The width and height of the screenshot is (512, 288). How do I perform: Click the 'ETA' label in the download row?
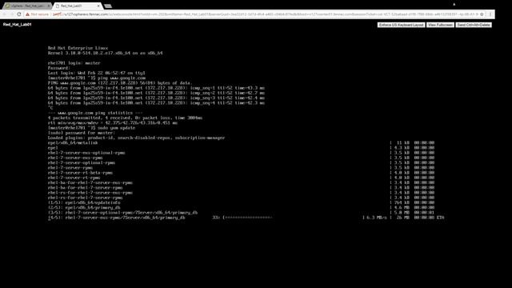pyautogui.click(x=441, y=218)
